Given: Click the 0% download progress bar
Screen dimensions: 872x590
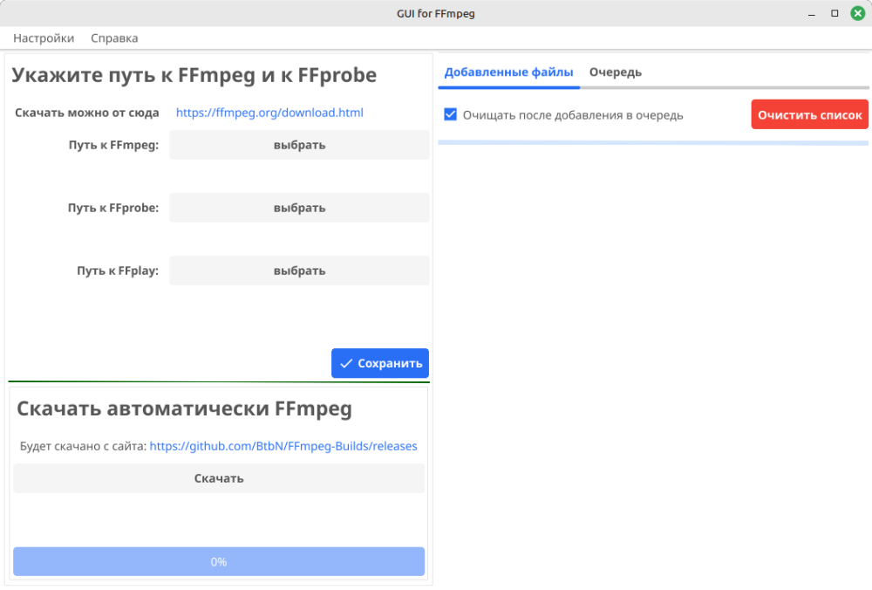Looking at the screenshot, I should point(219,561).
